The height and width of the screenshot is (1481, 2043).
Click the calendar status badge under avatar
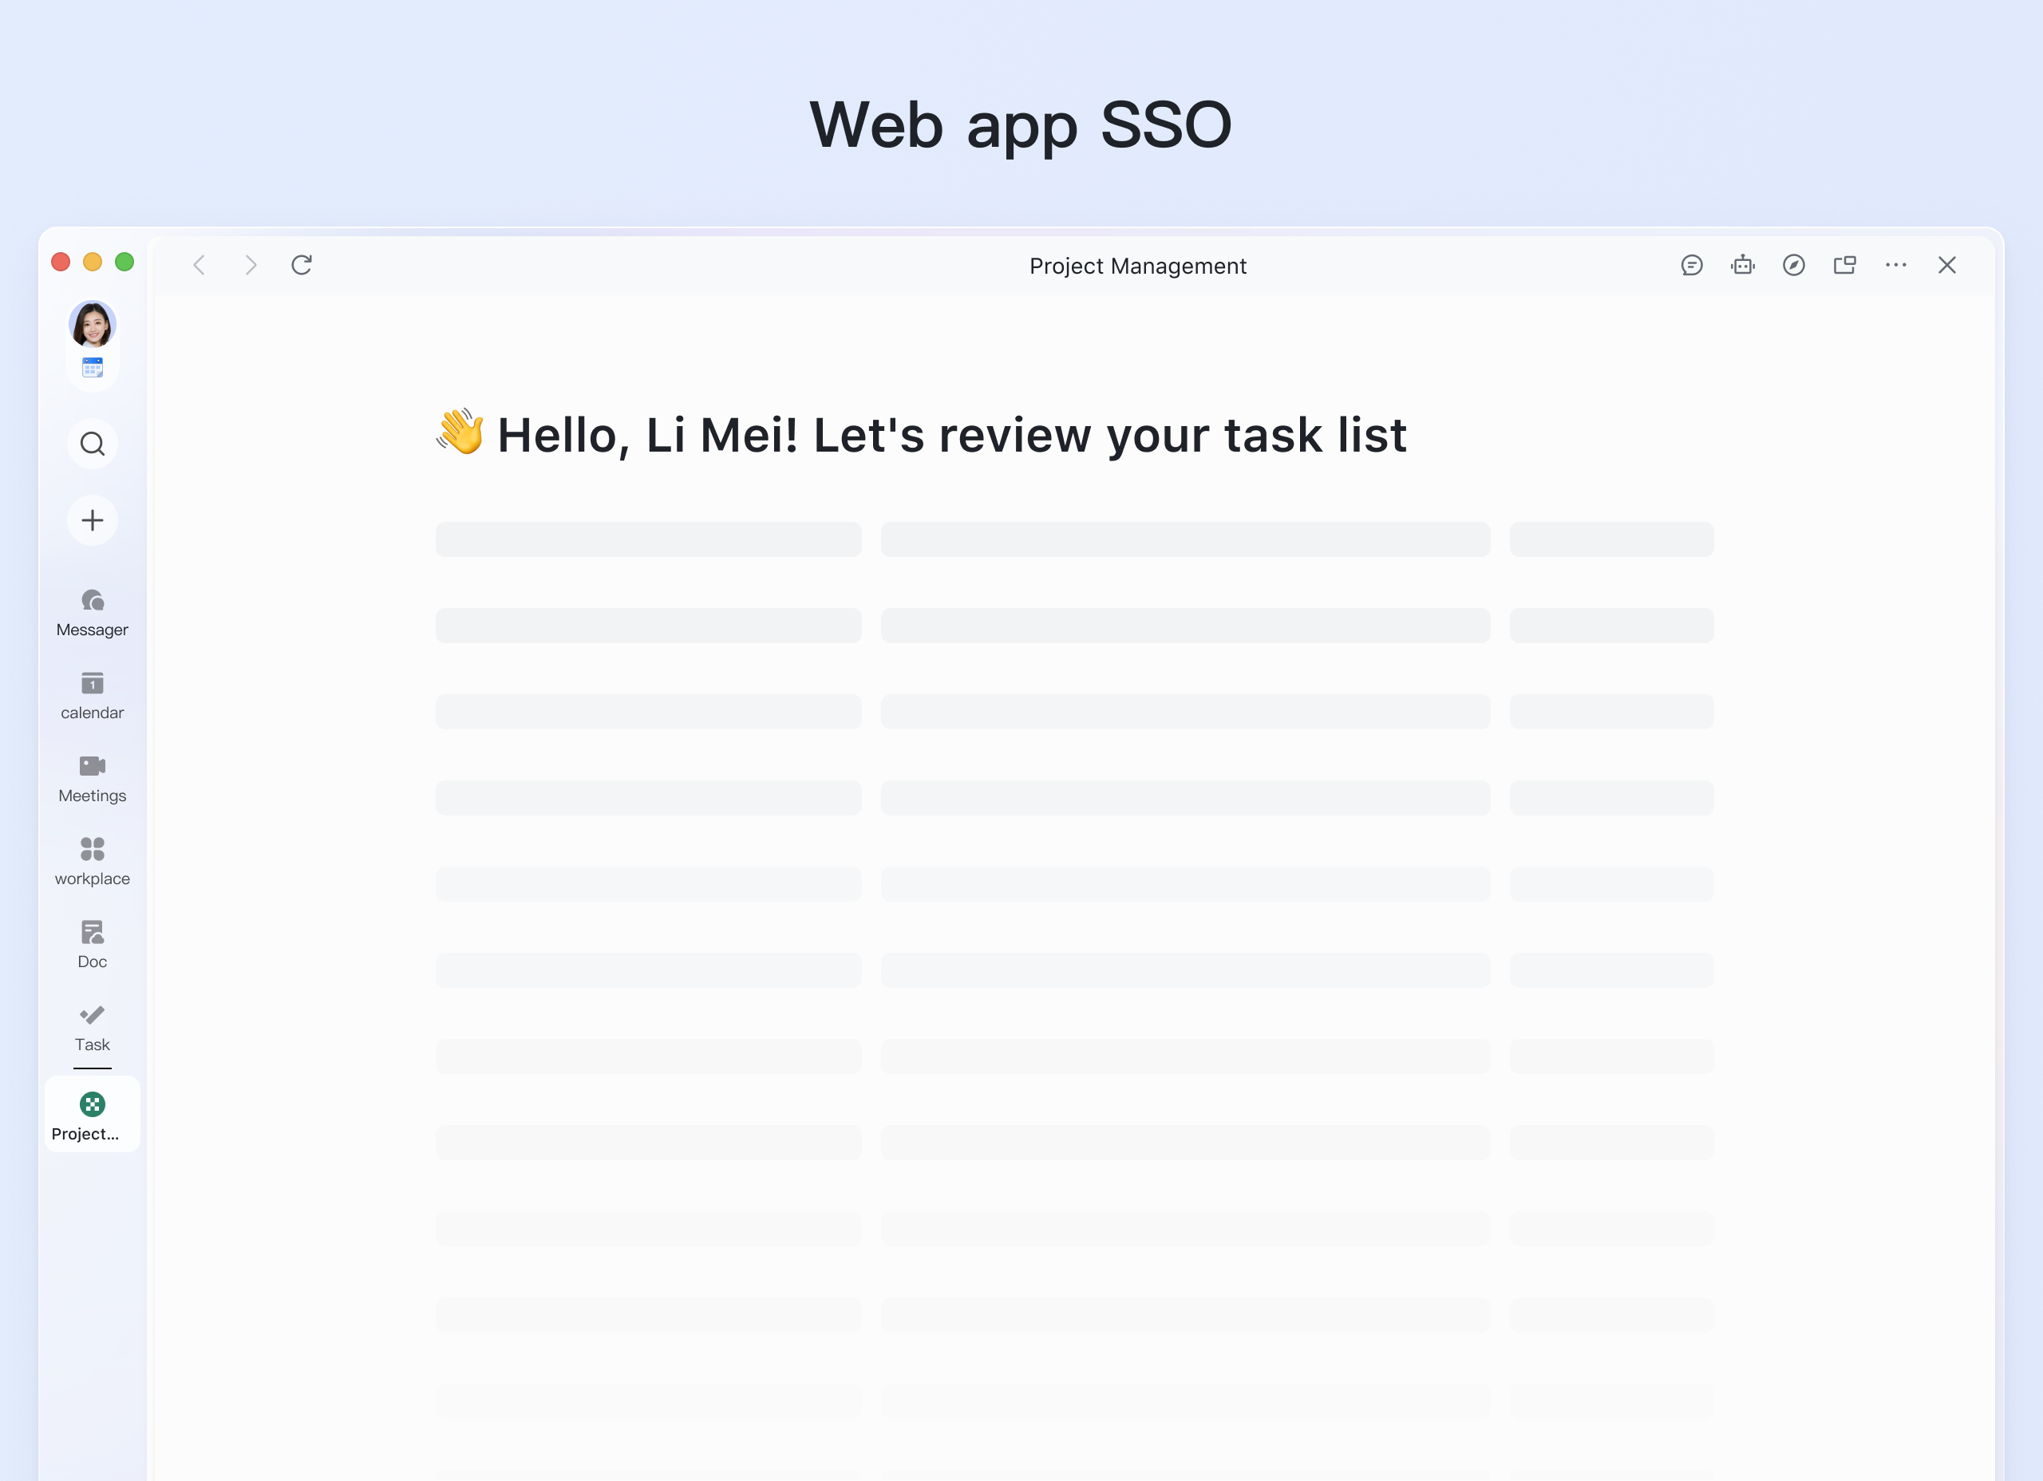click(x=92, y=368)
